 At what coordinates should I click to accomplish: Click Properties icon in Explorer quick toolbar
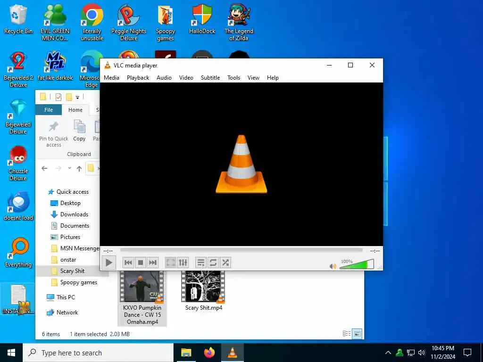coord(58,97)
